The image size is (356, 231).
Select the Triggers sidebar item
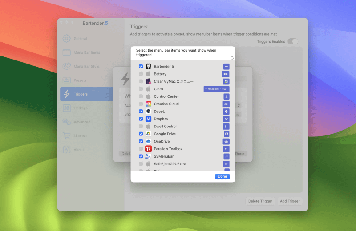pos(87,94)
